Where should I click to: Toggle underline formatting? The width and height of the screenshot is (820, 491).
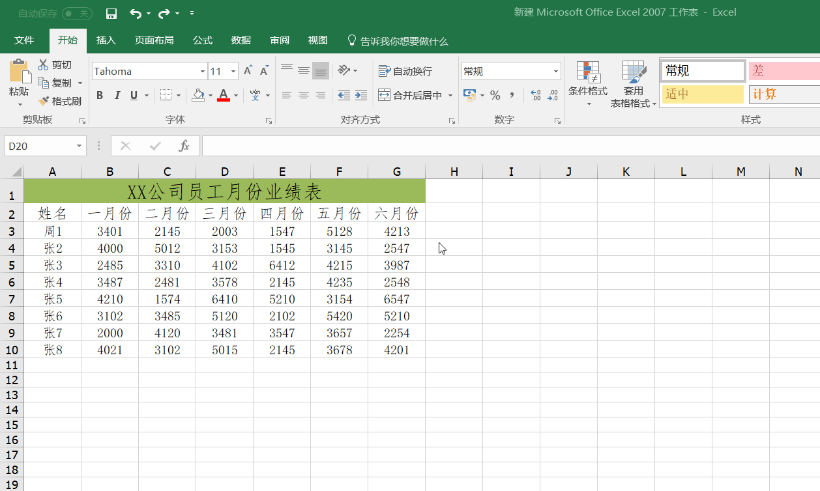click(x=134, y=96)
